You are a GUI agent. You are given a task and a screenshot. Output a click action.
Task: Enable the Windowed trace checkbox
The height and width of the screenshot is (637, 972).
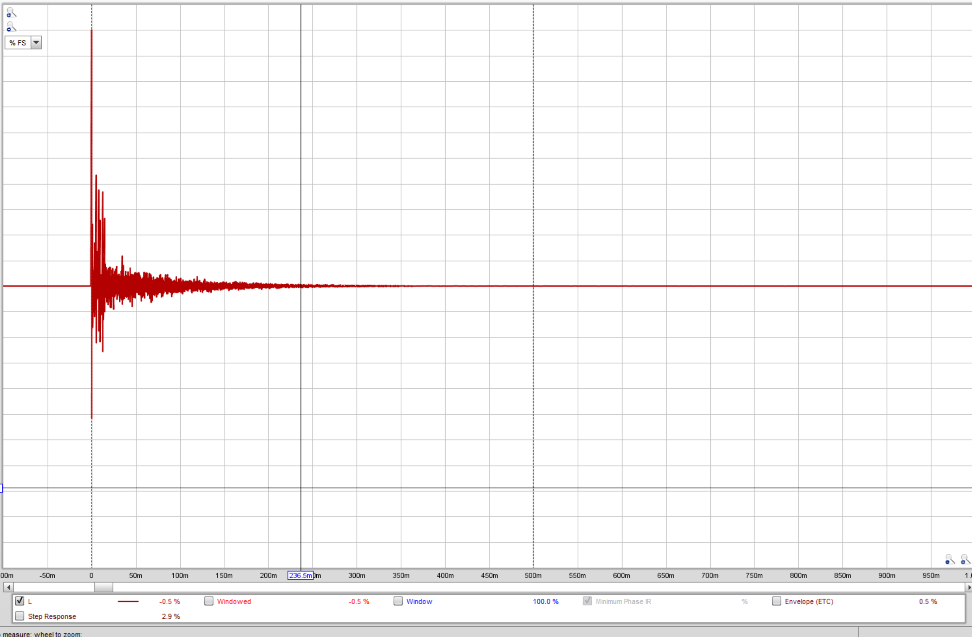pos(209,601)
